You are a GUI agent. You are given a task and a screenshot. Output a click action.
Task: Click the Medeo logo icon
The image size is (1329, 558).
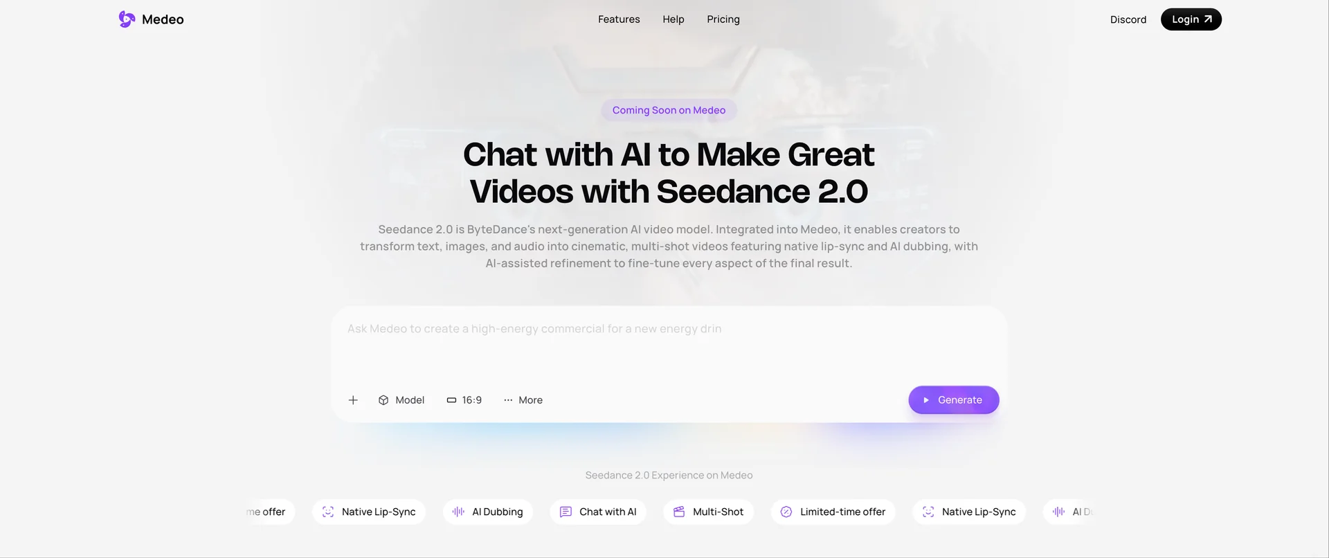[127, 19]
